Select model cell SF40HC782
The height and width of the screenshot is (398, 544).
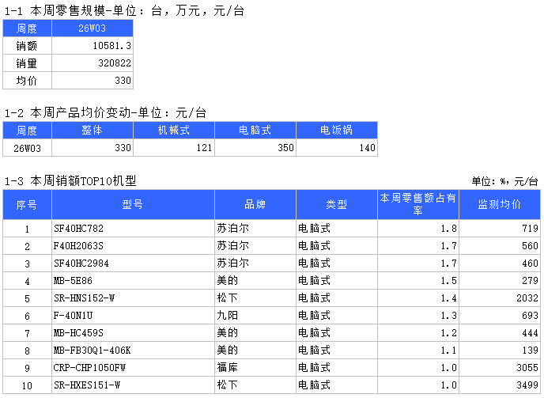tap(133, 229)
